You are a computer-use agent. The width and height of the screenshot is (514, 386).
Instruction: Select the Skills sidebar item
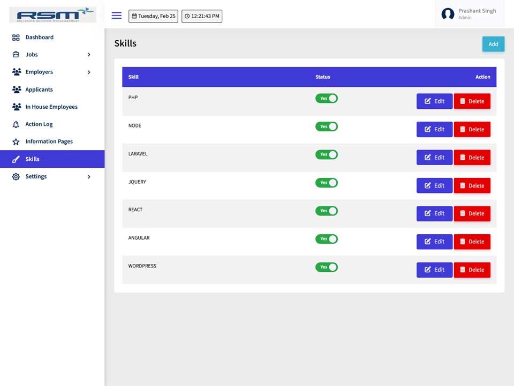pos(52,159)
